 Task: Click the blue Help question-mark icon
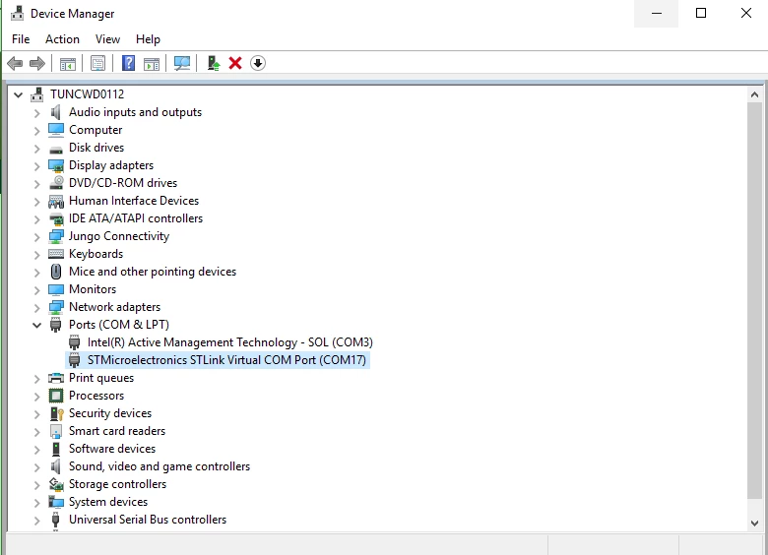point(128,63)
